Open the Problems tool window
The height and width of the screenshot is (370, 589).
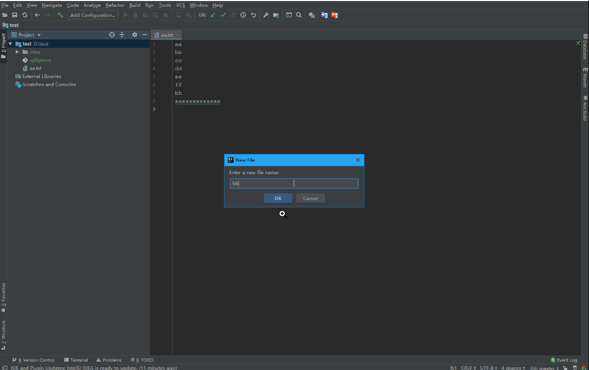(x=109, y=360)
